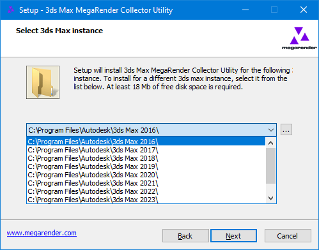Image resolution: width=319 pixels, height=250 pixels.
Task: Select the 3ds Max 2022 path
Action: [146, 191]
